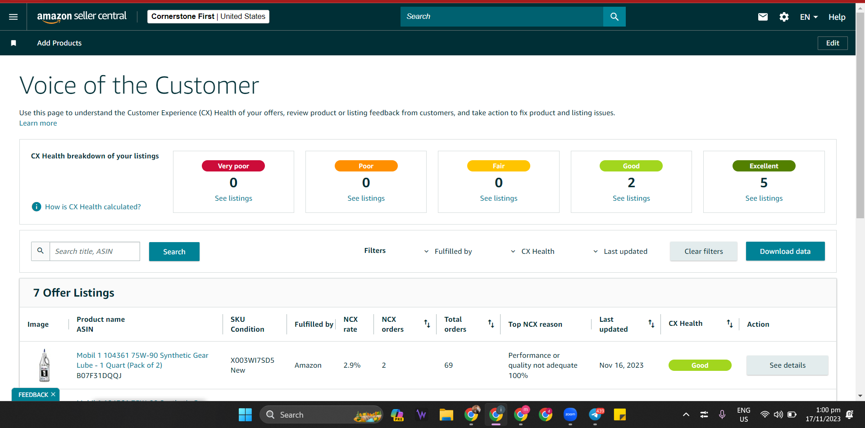Click the volume speaker icon in tray

[x=778, y=414]
